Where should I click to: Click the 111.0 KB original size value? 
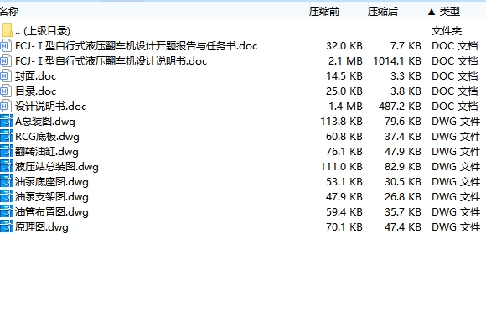(x=341, y=167)
